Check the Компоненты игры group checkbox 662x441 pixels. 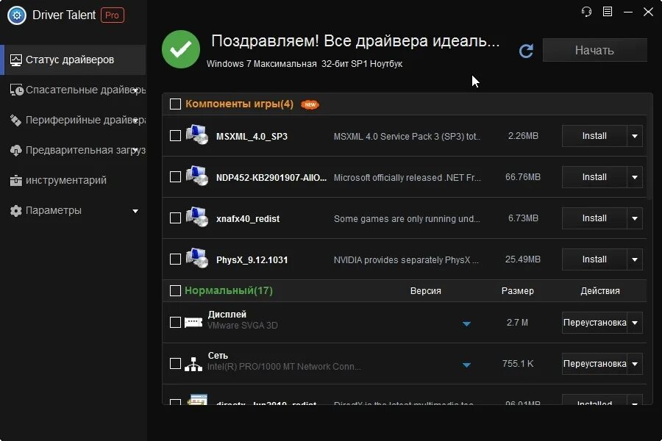coord(175,104)
